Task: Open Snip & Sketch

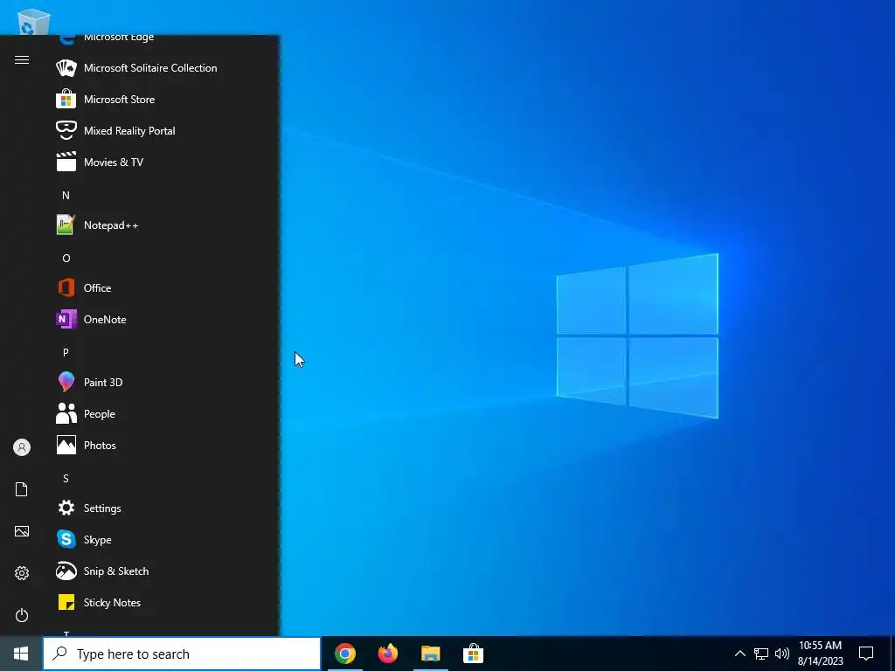Action: point(164,571)
